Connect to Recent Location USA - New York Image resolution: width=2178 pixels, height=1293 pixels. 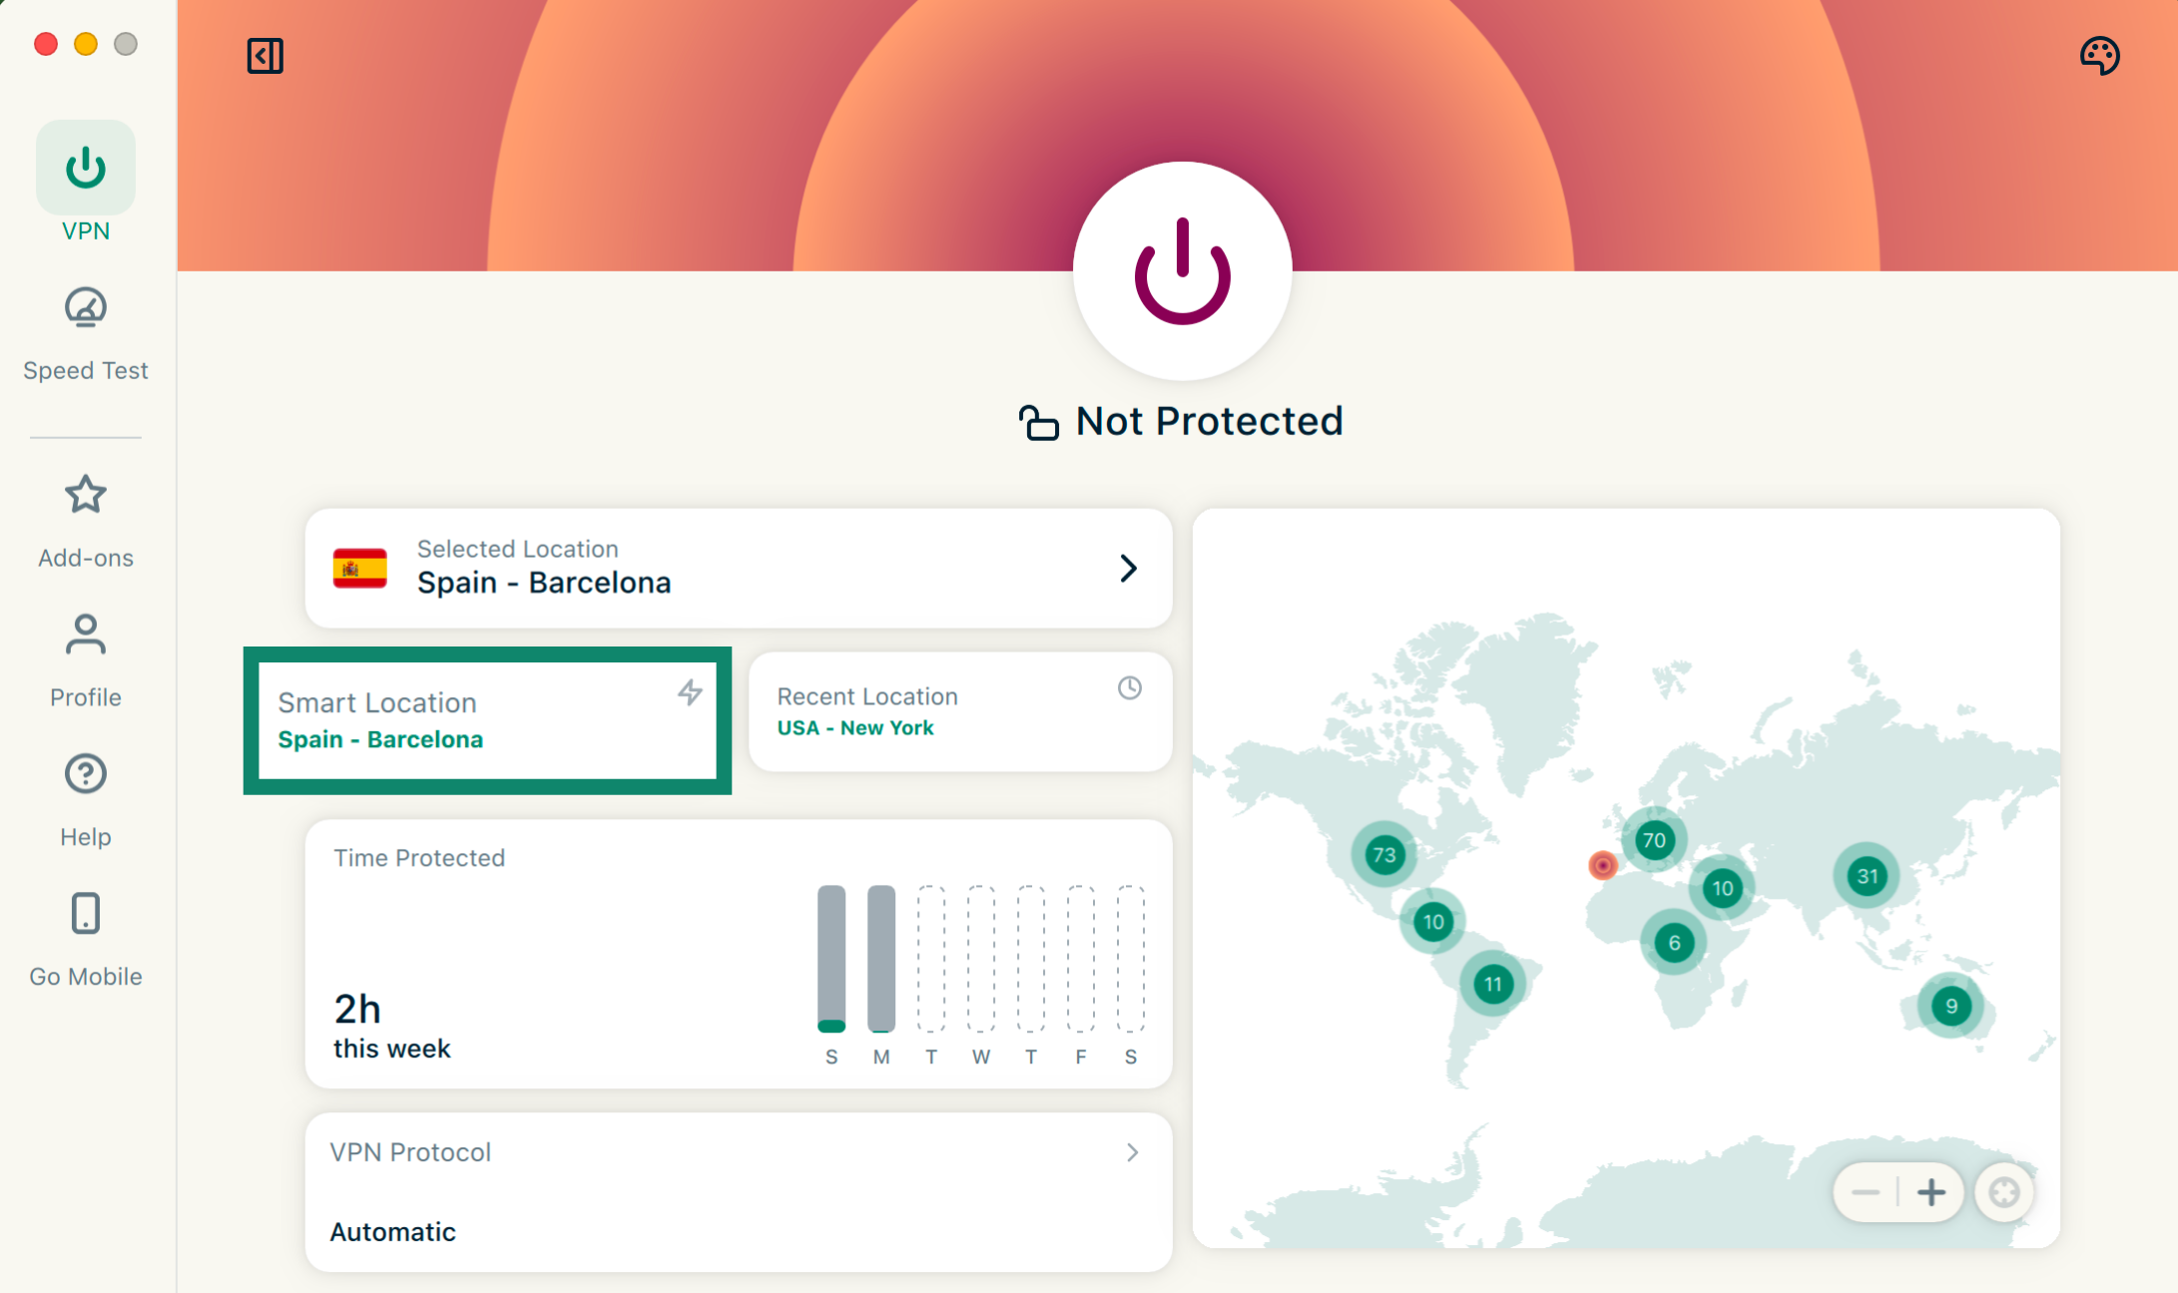point(960,712)
